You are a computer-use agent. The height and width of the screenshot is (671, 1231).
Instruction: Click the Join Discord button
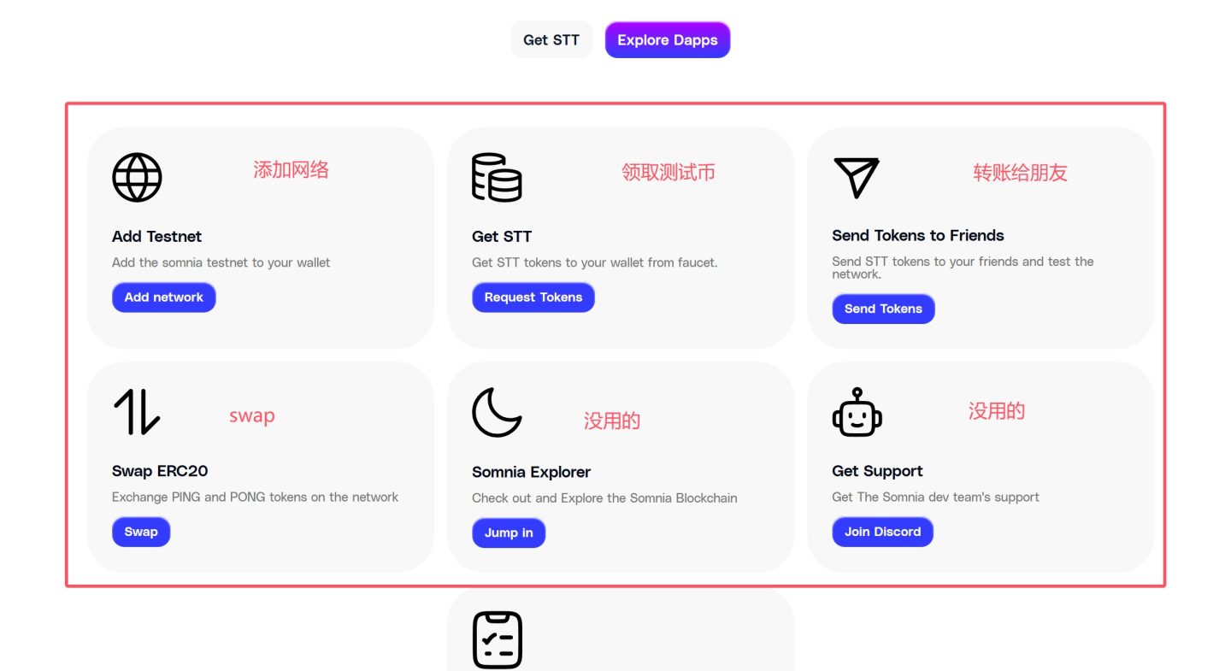883,532
